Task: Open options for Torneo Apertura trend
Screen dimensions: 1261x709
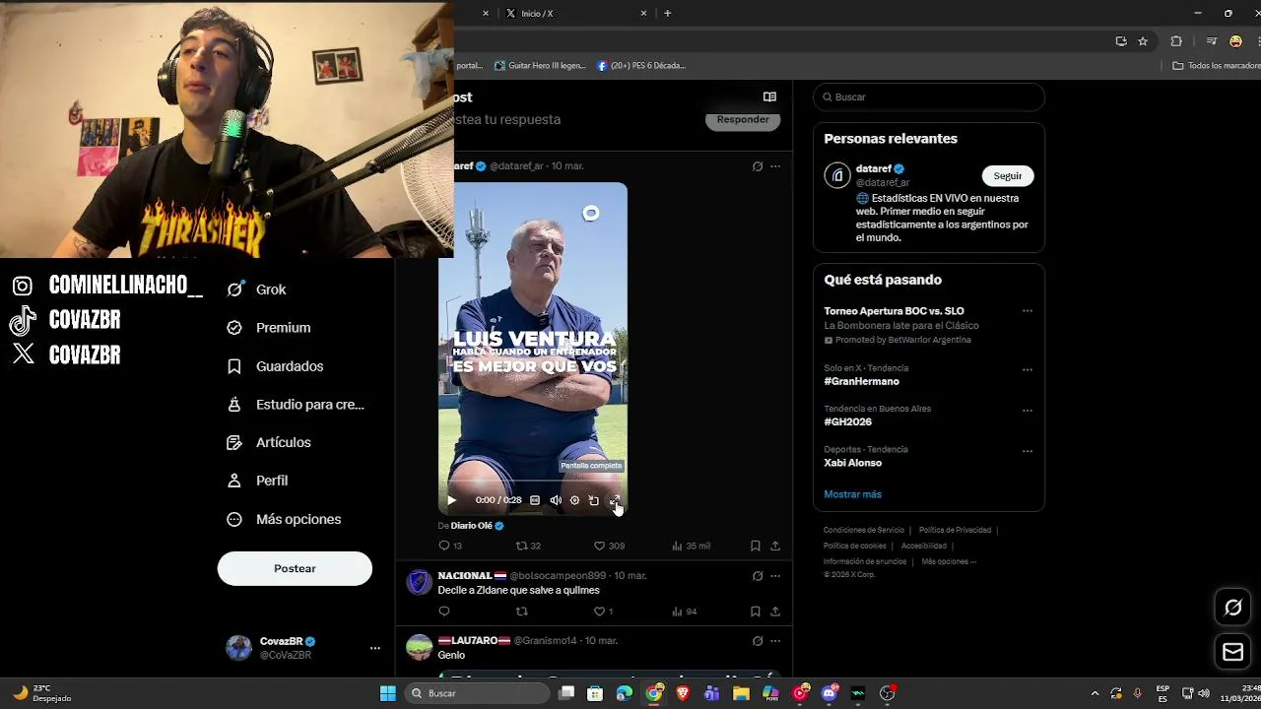Action: pos(1027,311)
